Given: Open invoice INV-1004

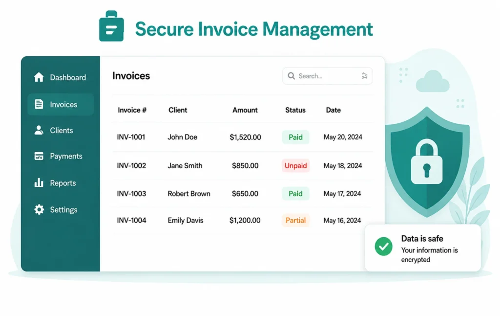Looking at the screenshot, I should tap(131, 220).
